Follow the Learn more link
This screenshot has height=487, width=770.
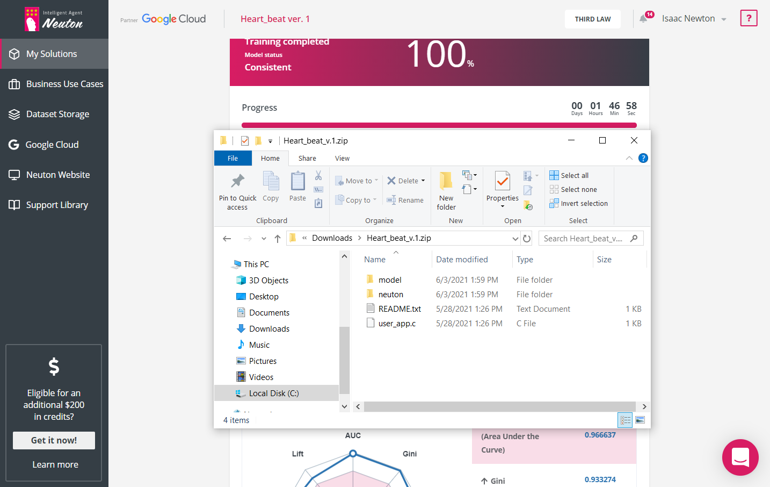55,464
